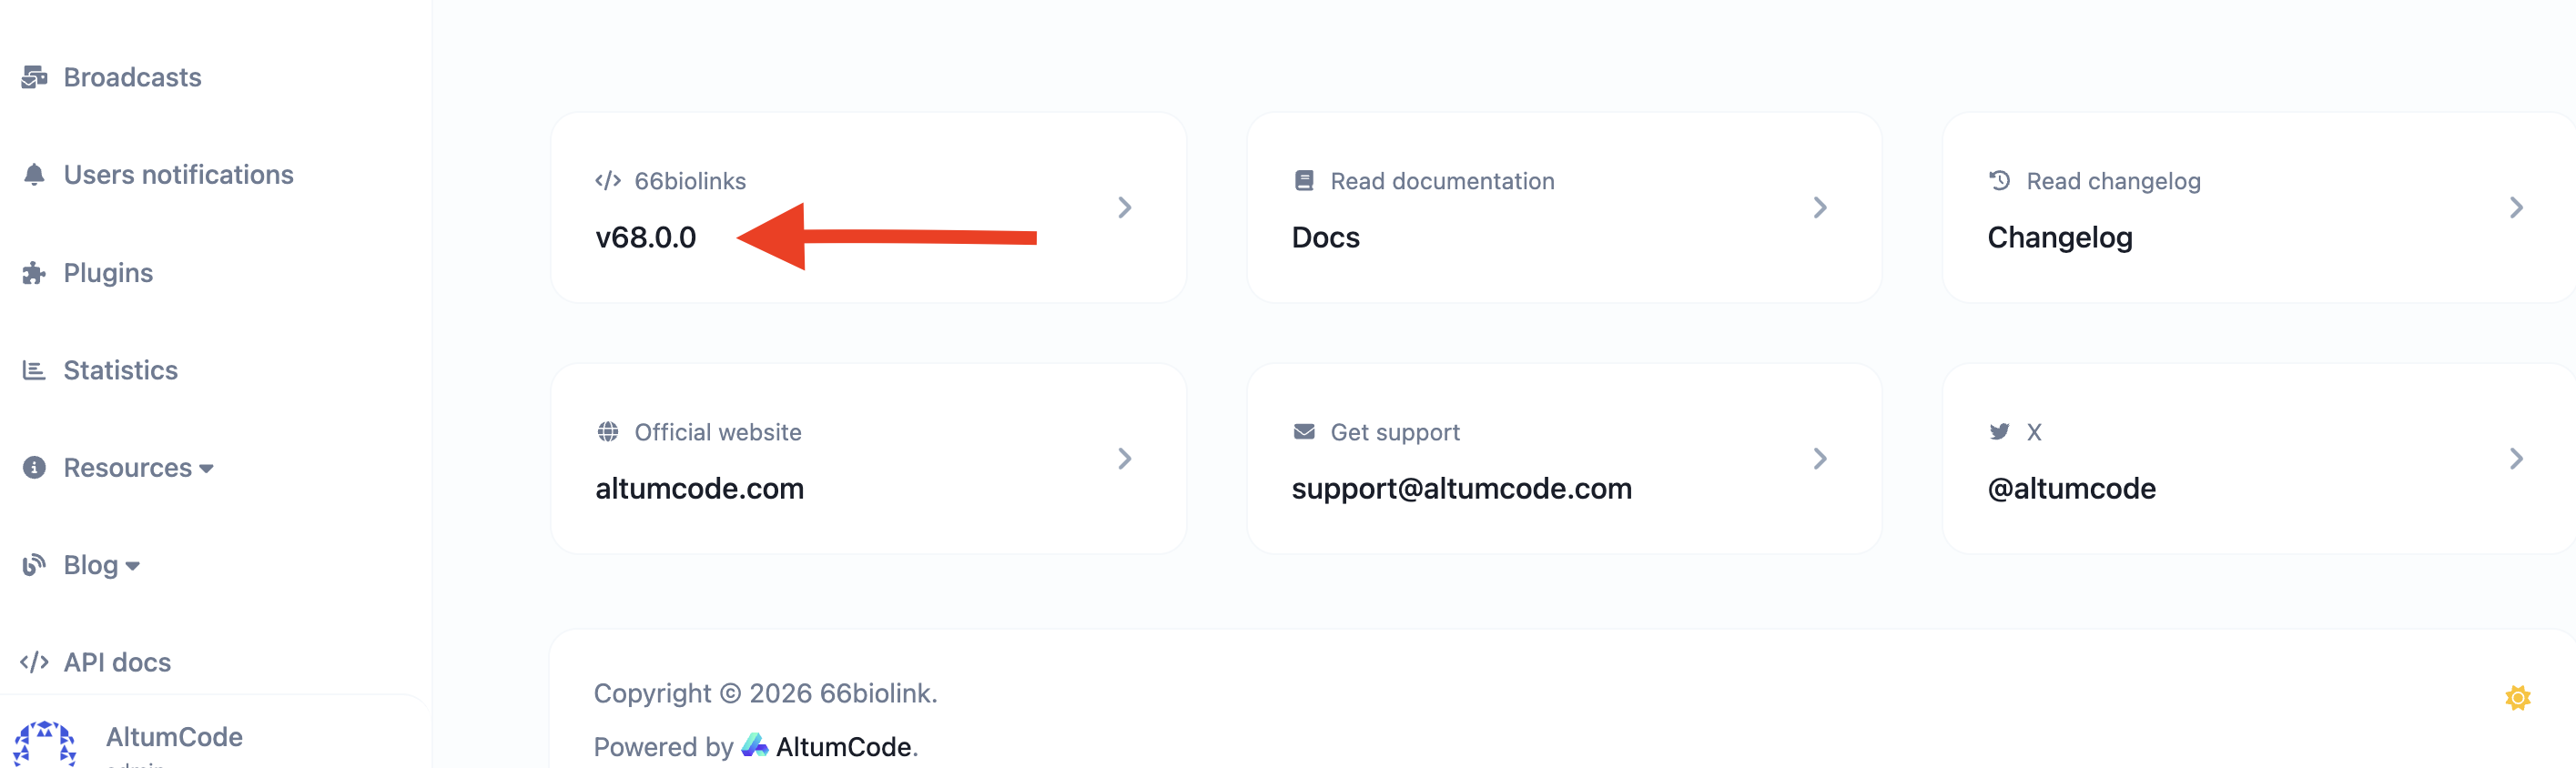2576x768 pixels.
Task: Click the Statistics chart icon
Action: [34, 370]
